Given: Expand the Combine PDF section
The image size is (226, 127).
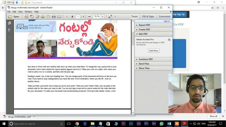Looking at the screenshot, I should [154, 59].
